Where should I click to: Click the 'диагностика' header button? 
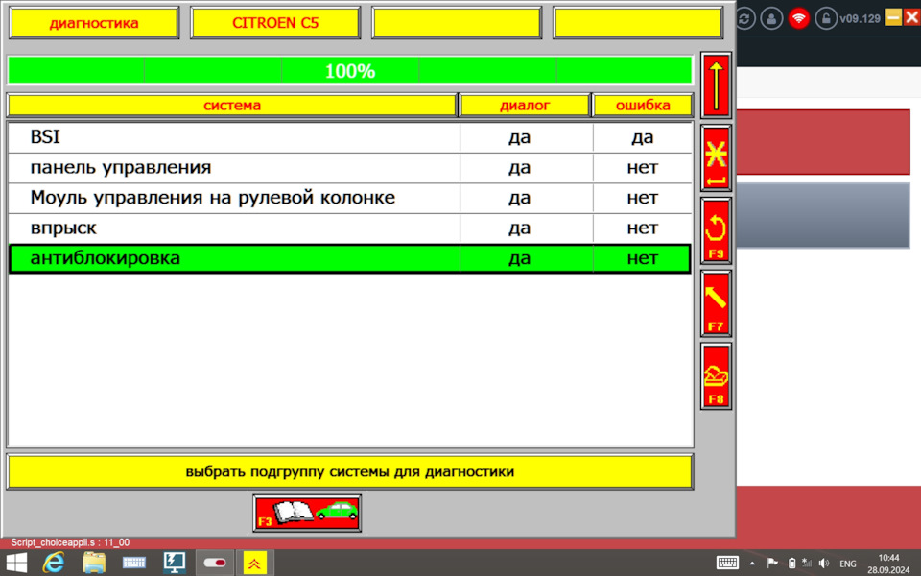coord(94,23)
